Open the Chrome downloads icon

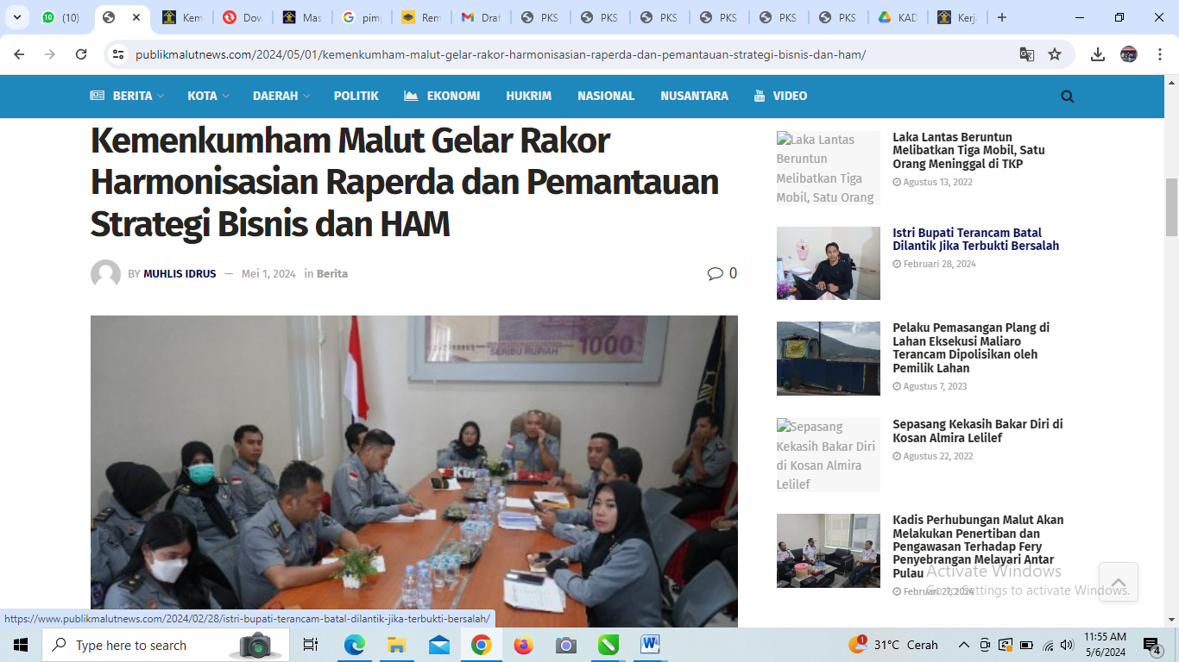click(1098, 54)
